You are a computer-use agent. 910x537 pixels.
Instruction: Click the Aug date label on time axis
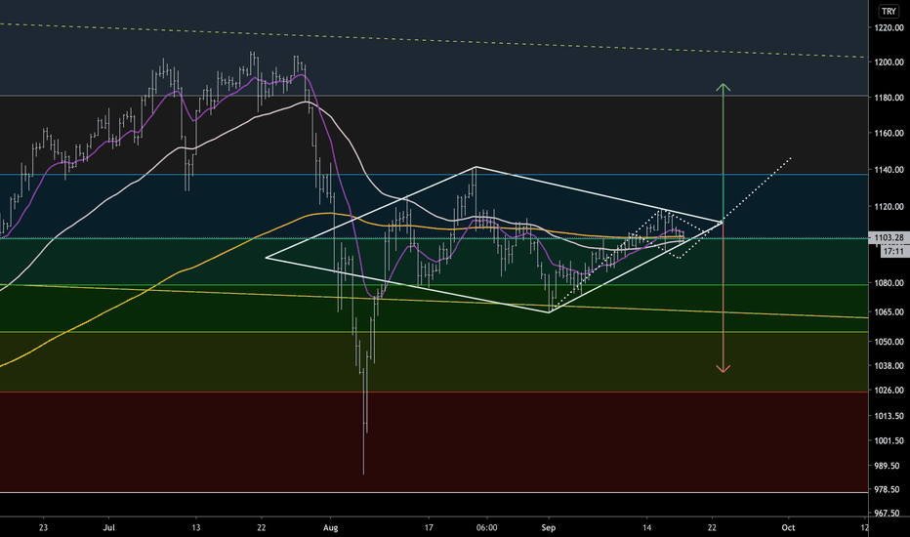[330, 527]
